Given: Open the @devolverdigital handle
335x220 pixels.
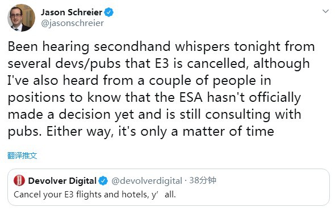Looking at the screenshot, I should (147, 181).
